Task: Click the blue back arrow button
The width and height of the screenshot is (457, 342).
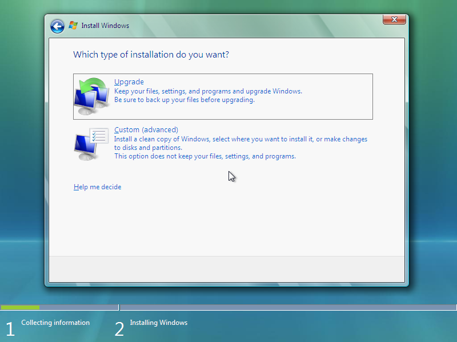Action: coord(57,26)
